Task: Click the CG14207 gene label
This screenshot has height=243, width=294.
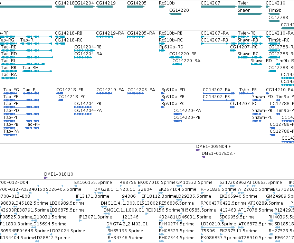Action: pyautogui.click(x=210, y=3)
